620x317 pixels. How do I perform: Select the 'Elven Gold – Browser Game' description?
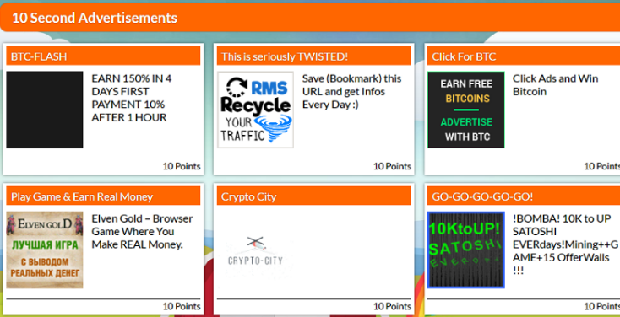[x=143, y=231]
